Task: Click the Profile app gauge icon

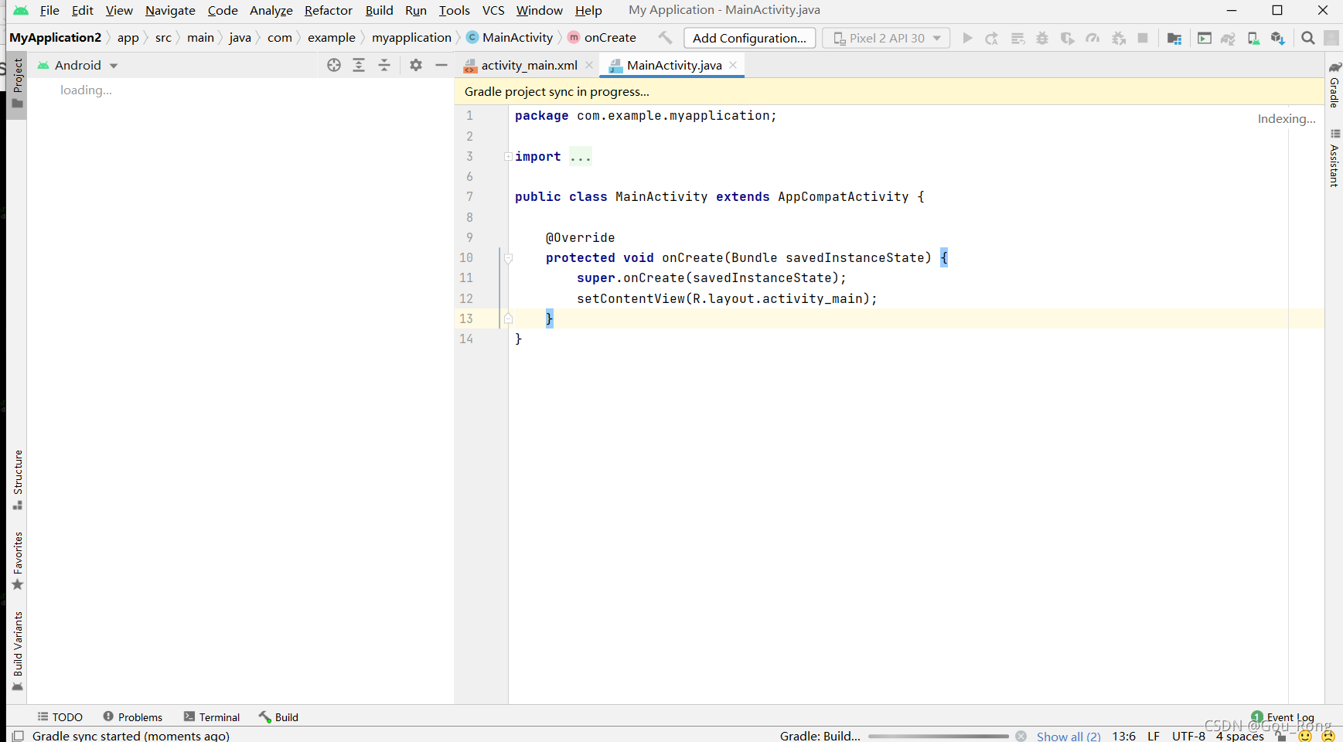Action: click(x=1092, y=38)
